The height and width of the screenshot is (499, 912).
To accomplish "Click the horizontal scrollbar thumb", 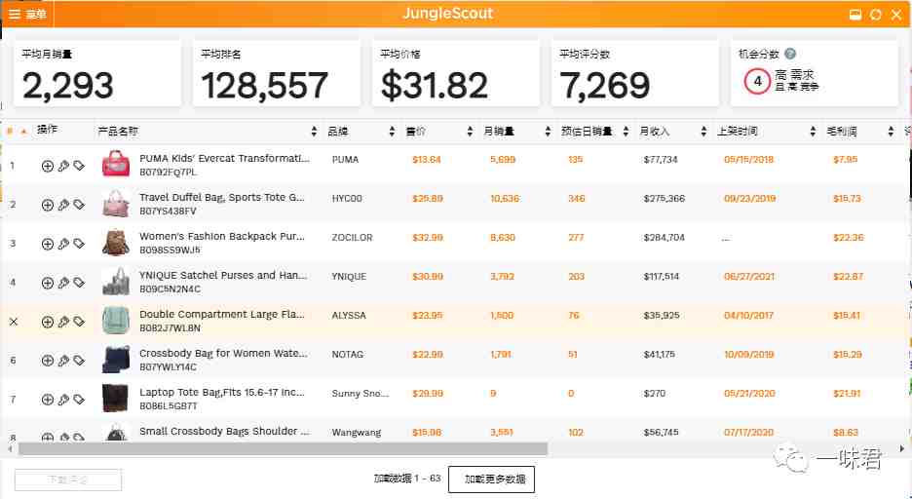I will 283,448.
